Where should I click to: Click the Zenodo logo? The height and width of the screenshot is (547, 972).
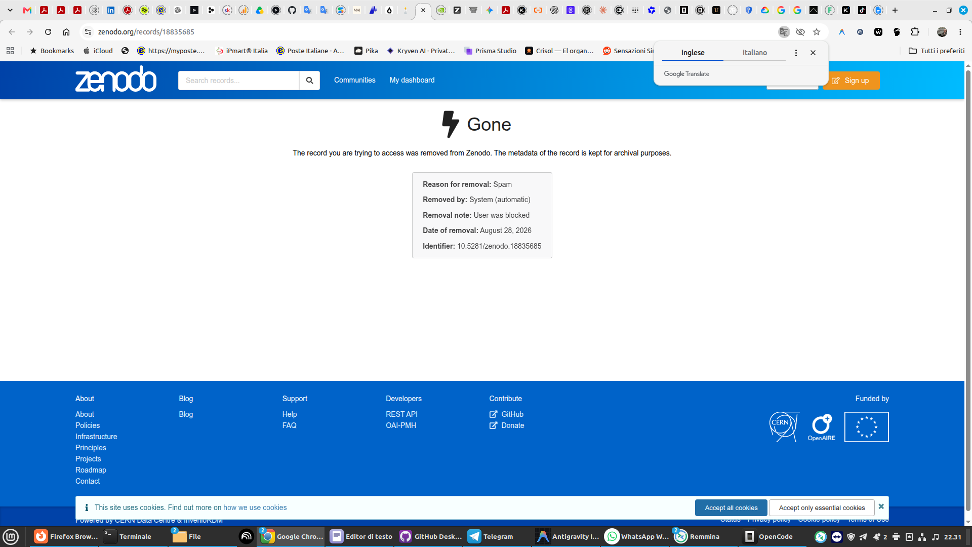point(116,80)
